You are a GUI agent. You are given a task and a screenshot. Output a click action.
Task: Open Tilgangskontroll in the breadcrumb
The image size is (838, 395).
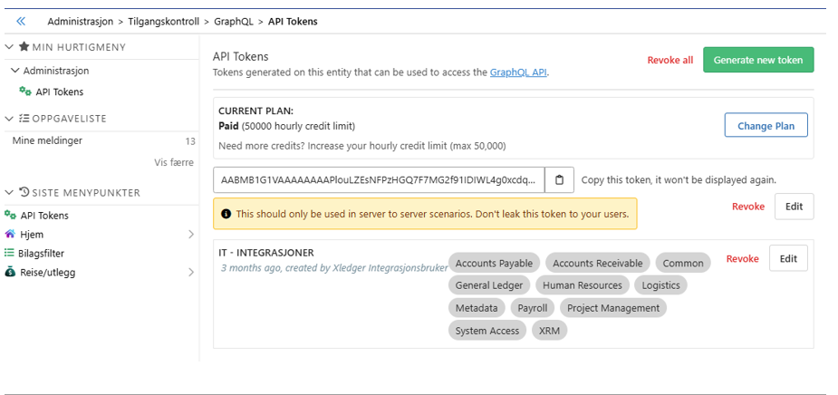(163, 21)
